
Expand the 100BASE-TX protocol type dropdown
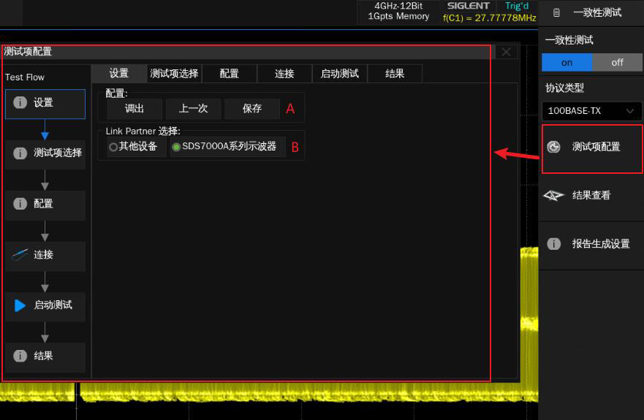(591, 111)
